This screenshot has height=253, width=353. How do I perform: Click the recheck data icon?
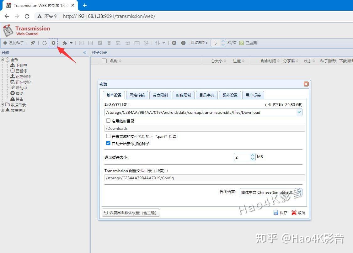(x=118, y=43)
